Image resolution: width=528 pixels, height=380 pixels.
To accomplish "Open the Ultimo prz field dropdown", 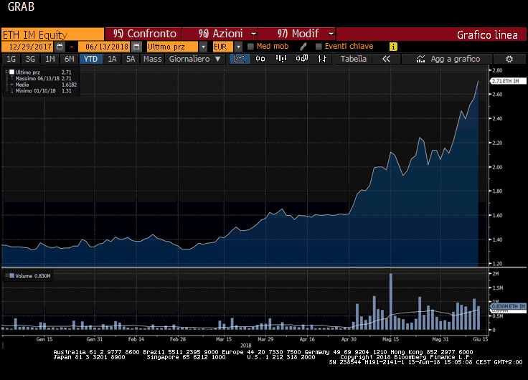I will (205, 47).
